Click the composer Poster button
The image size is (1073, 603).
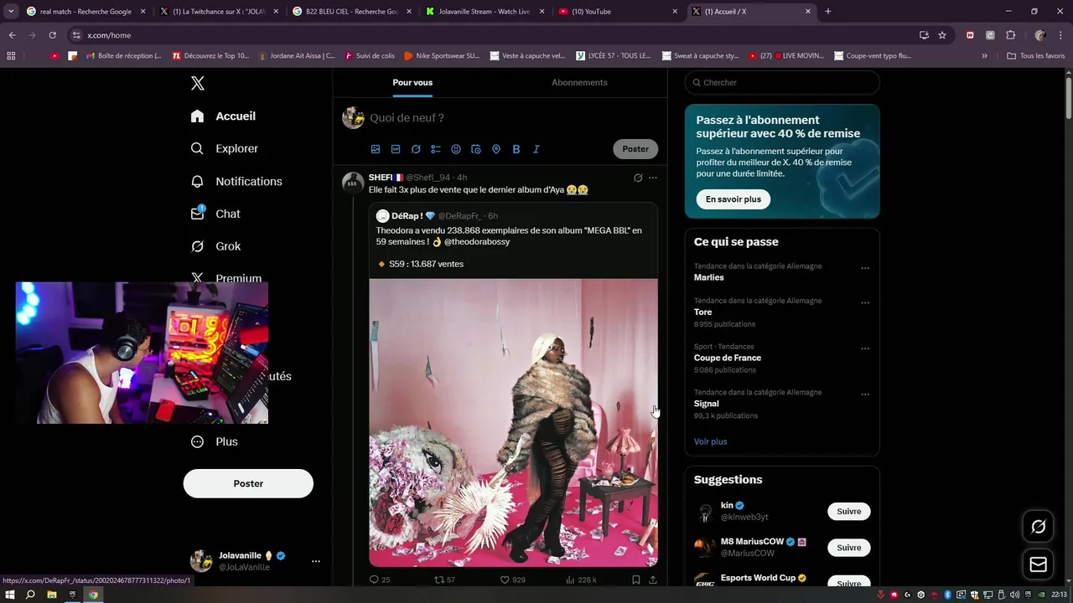635,149
